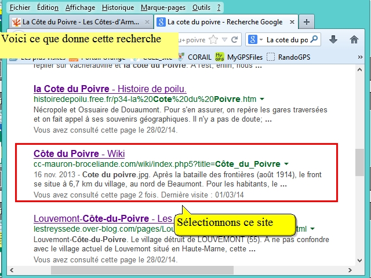This screenshot has height=278, width=371.
Task: Expand options arrow for histoiredepoilu.free.fr result
Action: [x=262, y=100]
